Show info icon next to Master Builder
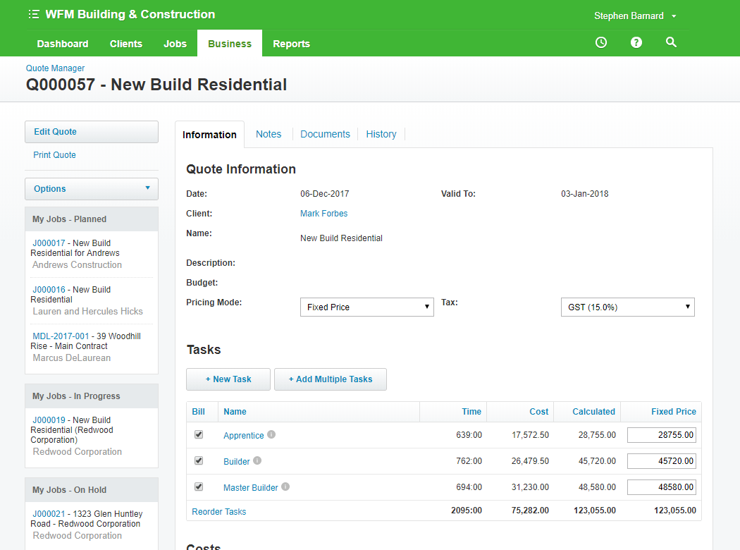This screenshot has height=550, width=740. pos(285,487)
